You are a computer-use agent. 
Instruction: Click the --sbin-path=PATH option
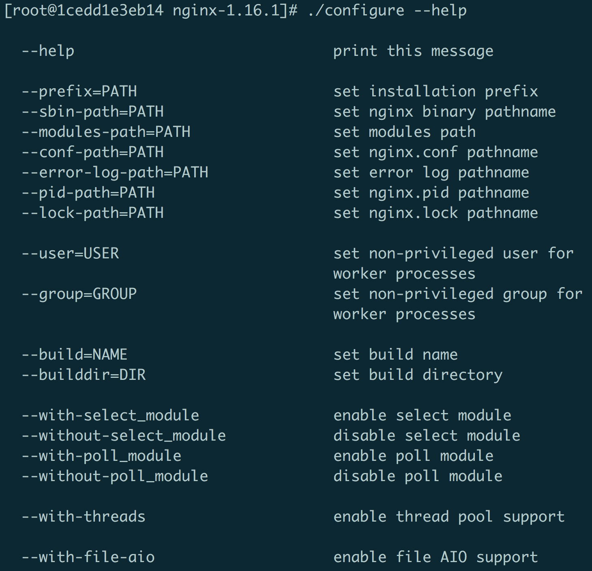[93, 112]
